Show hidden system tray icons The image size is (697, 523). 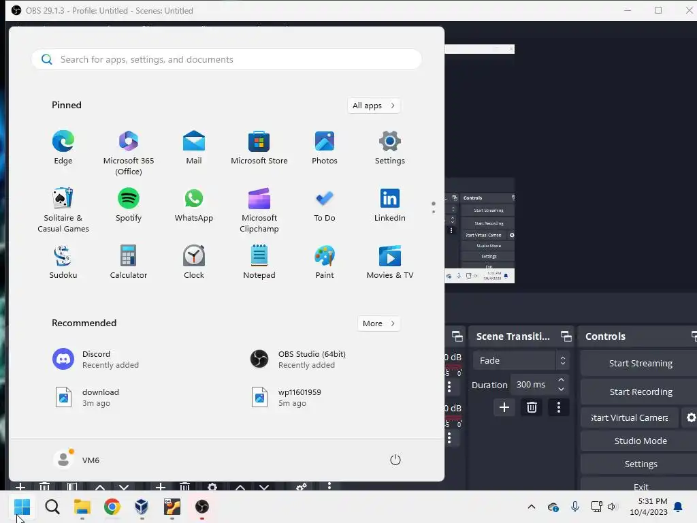coord(531,507)
